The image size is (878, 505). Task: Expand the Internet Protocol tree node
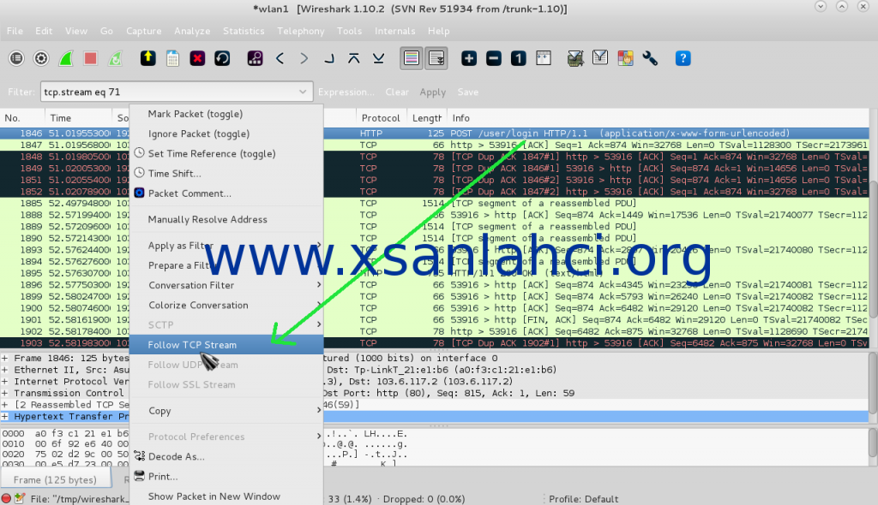click(x=4, y=382)
